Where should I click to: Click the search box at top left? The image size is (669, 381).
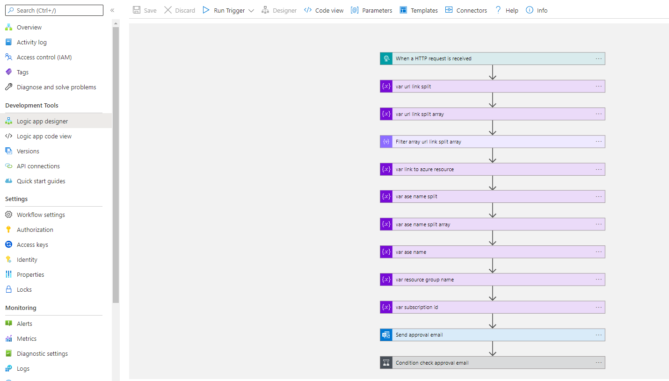54,10
